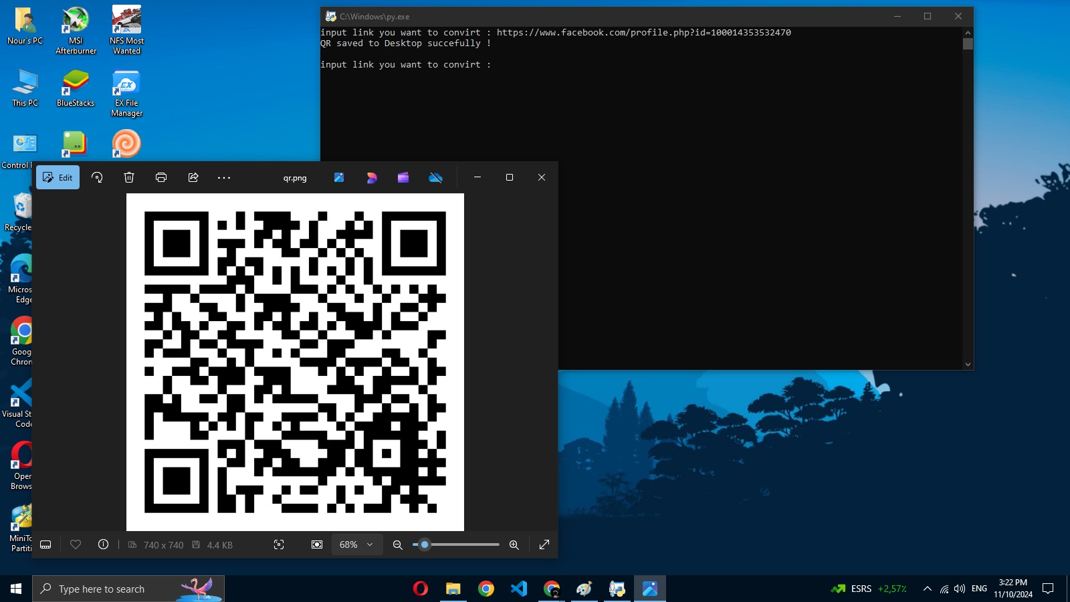Expand the hidden system tray icons
This screenshot has width=1070, height=602.
point(927,589)
